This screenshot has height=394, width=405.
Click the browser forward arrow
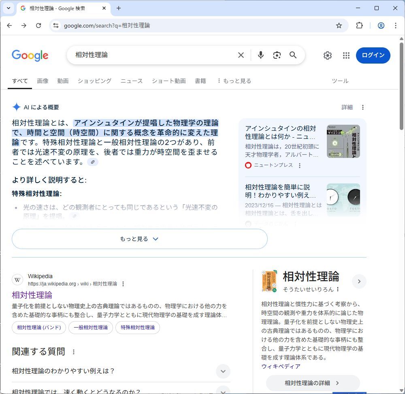pyautogui.click(x=24, y=26)
